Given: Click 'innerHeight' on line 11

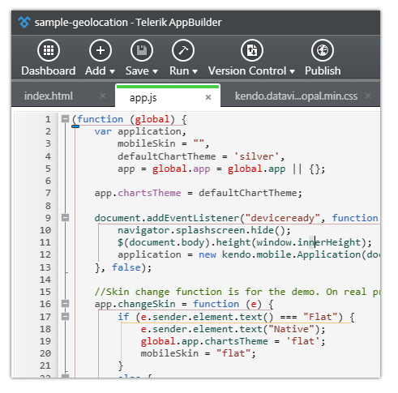Looking at the screenshot, I should (x=329, y=242).
